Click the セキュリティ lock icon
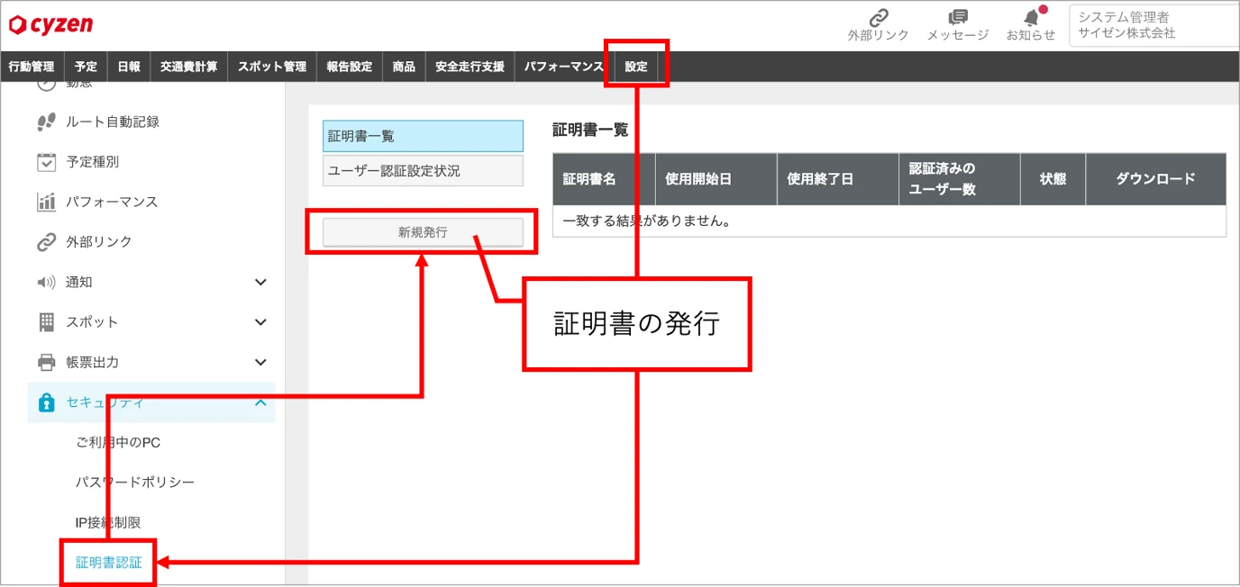The height and width of the screenshot is (587, 1240). coord(47,402)
